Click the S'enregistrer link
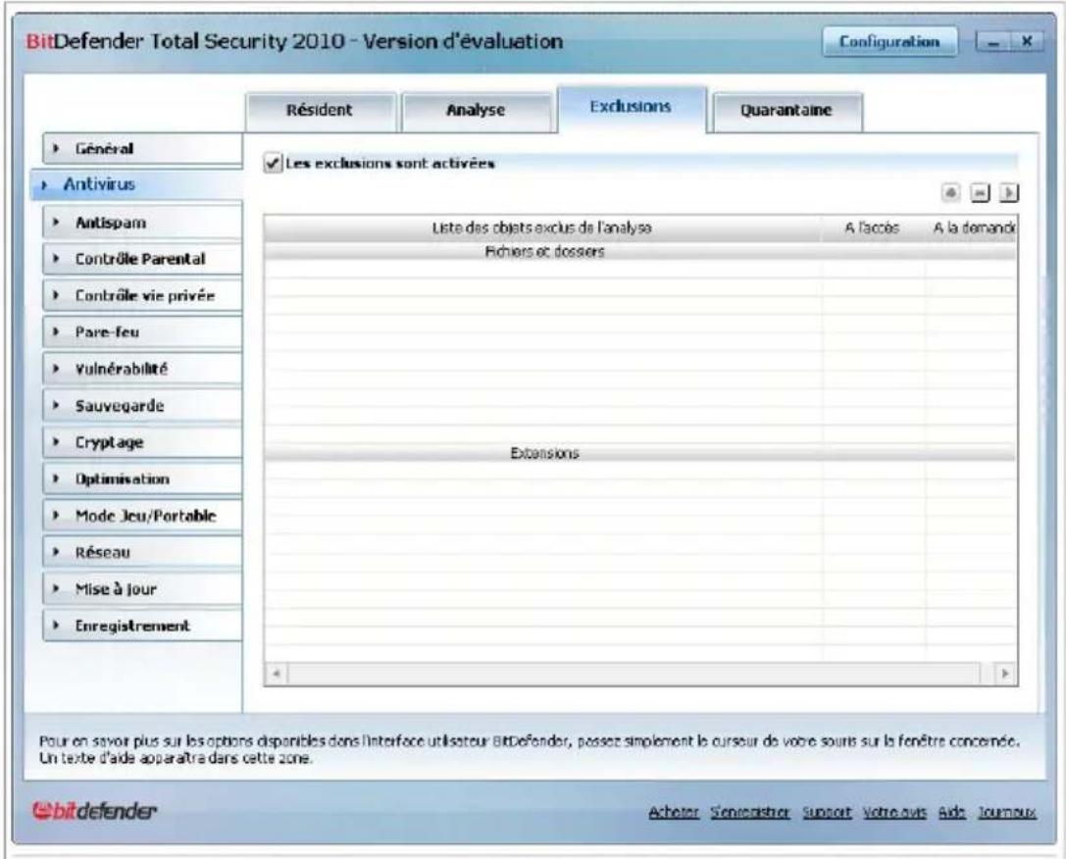 click(750, 812)
